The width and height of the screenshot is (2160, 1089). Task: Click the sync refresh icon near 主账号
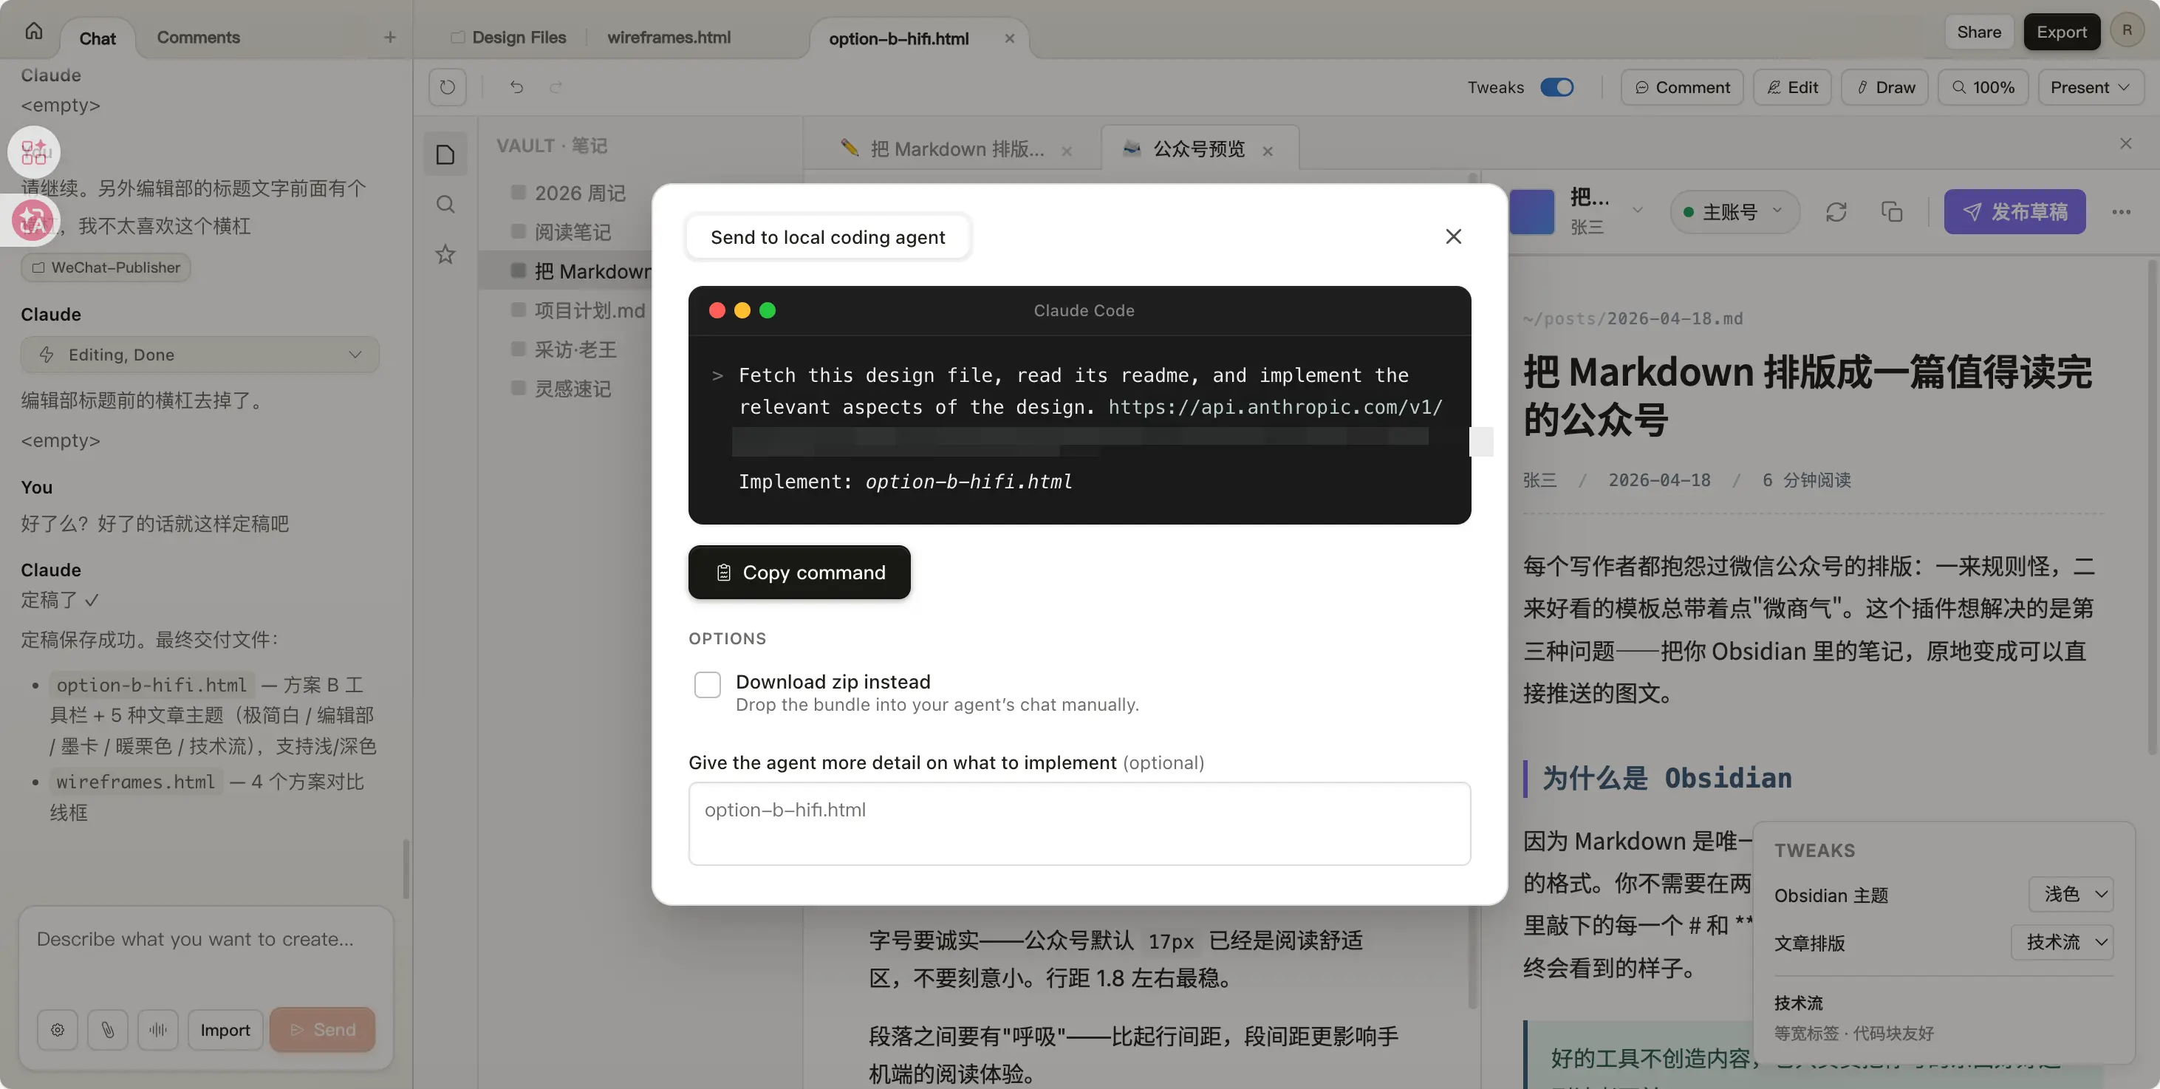[x=1836, y=212]
